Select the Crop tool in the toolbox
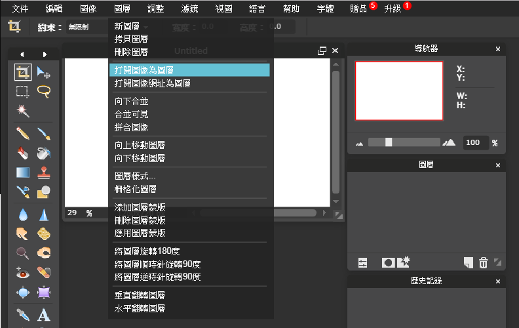 pos(23,72)
